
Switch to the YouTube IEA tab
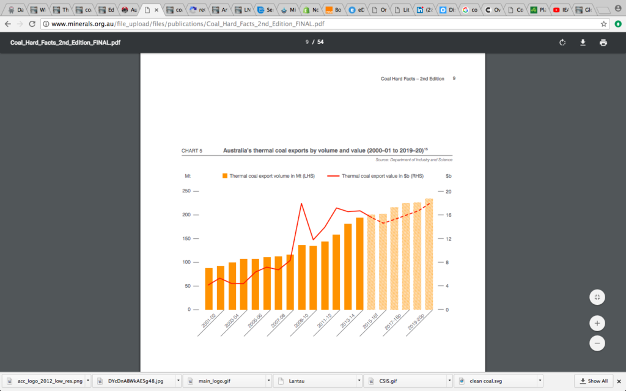(x=563, y=10)
